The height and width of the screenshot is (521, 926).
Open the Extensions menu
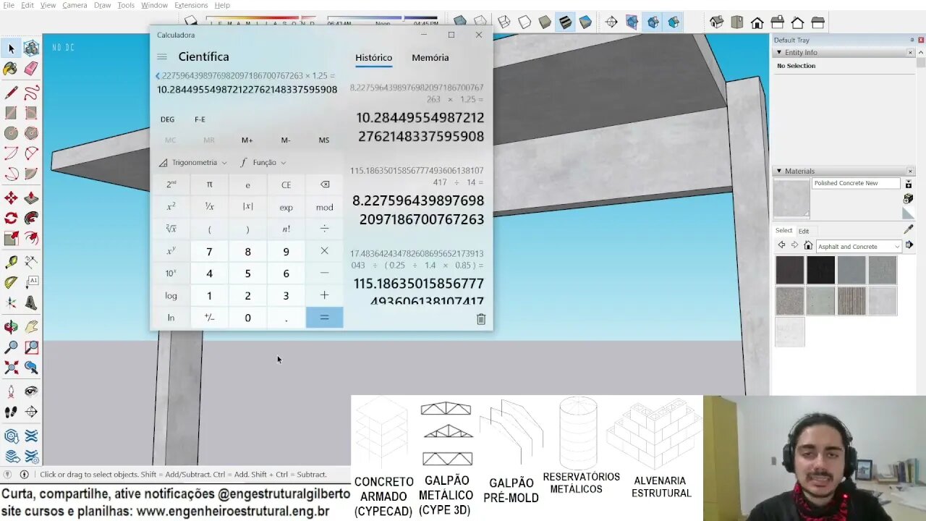click(x=191, y=5)
